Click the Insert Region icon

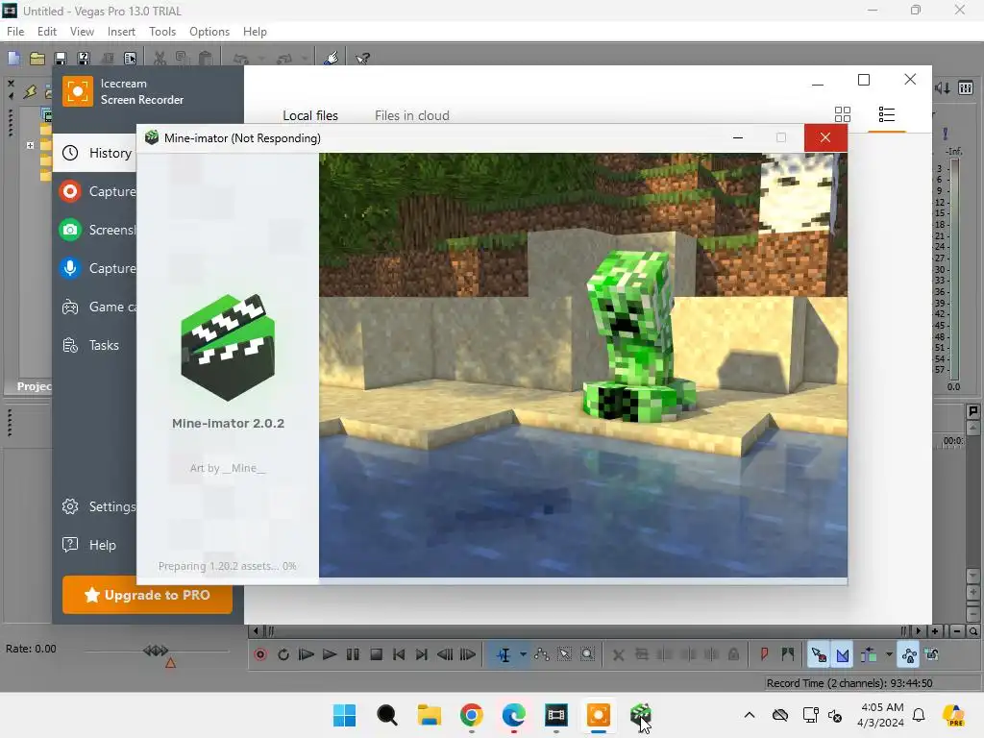coord(788,654)
